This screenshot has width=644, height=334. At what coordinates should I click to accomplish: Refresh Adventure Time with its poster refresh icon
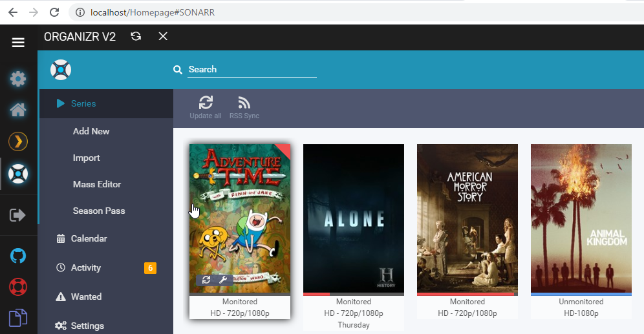tap(206, 280)
